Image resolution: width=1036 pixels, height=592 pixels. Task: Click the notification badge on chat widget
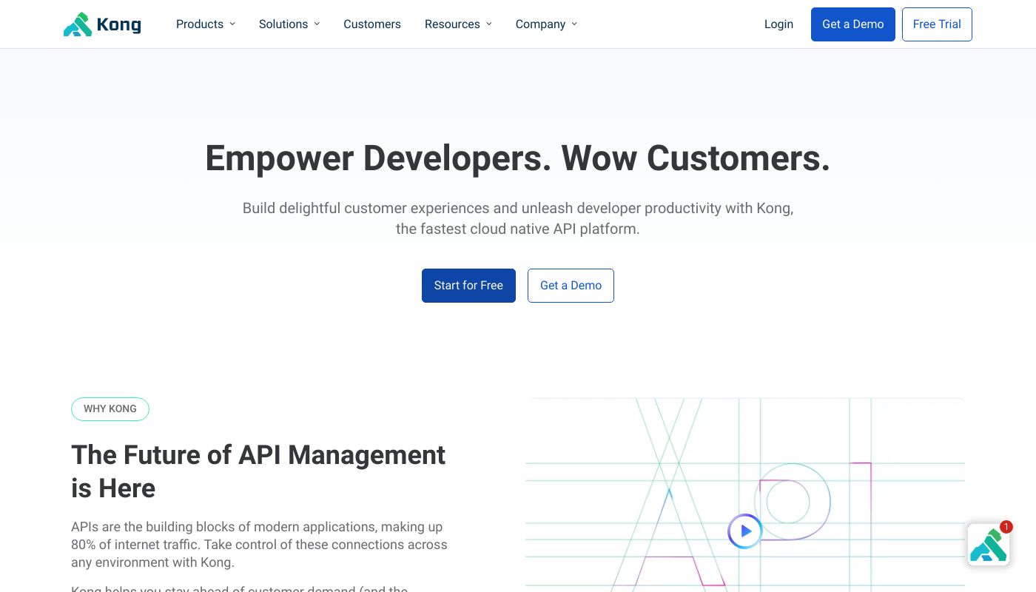[x=1006, y=527]
